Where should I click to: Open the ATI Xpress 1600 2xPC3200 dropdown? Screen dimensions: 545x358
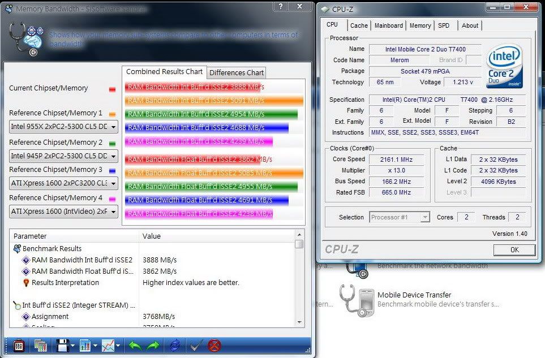tap(63, 183)
